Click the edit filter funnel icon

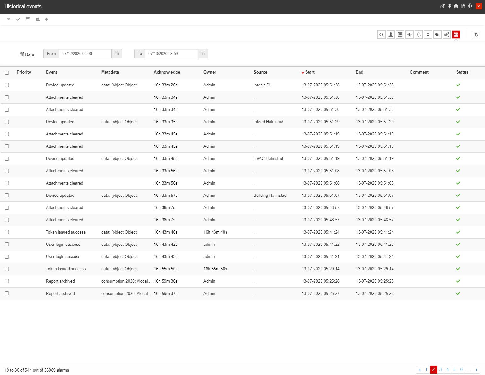coord(476,35)
